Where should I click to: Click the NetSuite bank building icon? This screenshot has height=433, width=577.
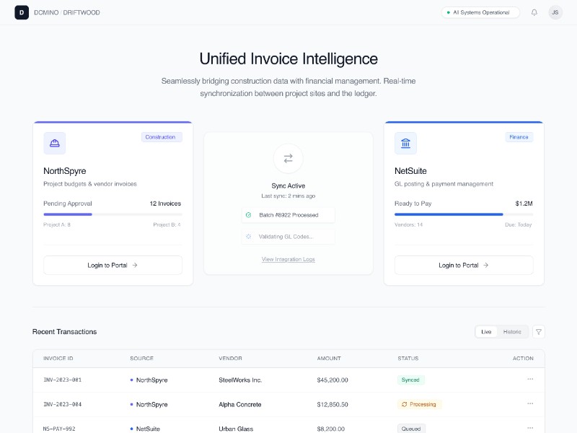coord(405,143)
